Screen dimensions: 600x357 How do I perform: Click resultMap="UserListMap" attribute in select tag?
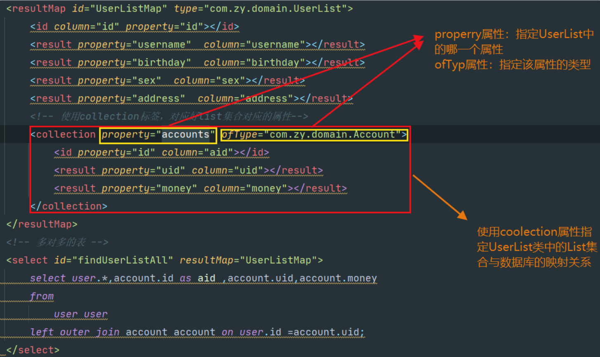click(249, 260)
